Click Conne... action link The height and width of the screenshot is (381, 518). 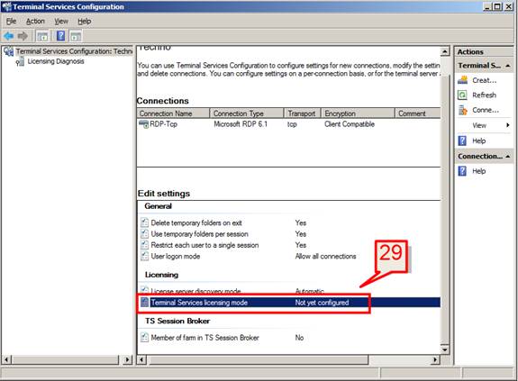[x=486, y=110]
